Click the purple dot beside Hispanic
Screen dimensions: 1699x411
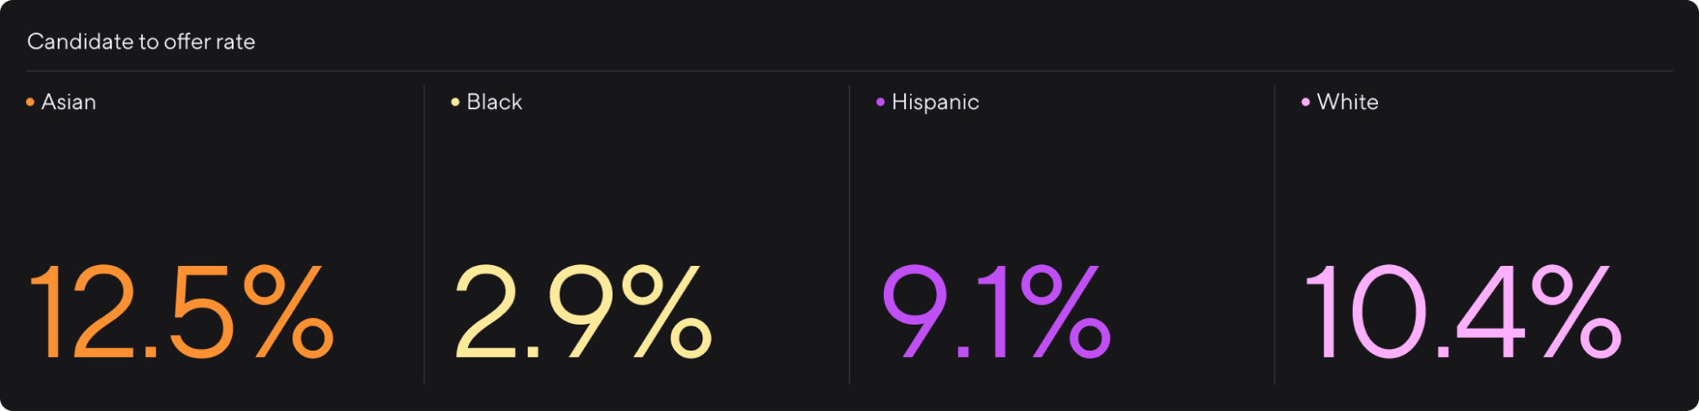881,102
